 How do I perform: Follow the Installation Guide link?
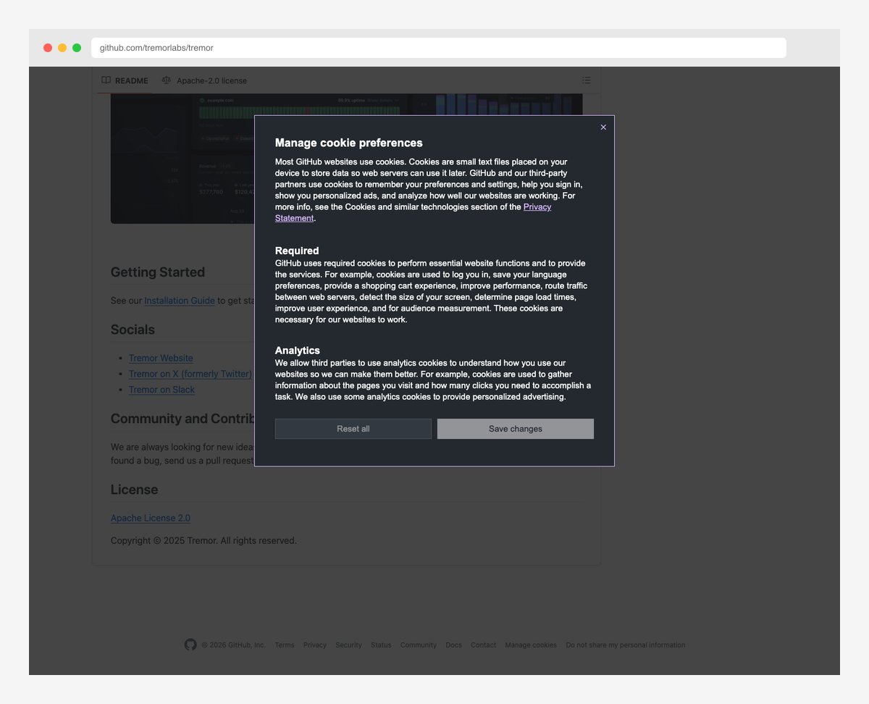click(x=179, y=301)
